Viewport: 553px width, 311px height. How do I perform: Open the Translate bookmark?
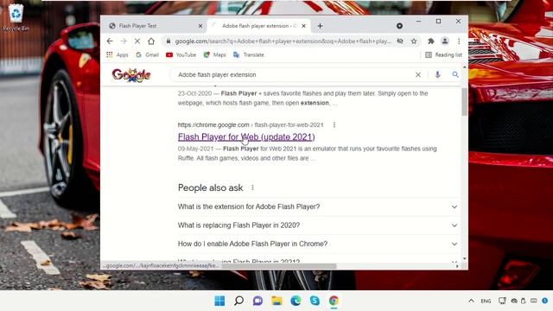click(x=249, y=54)
